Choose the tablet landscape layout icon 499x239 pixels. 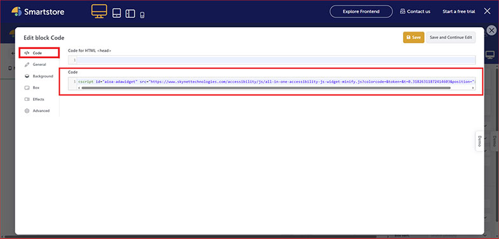[x=130, y=13]
